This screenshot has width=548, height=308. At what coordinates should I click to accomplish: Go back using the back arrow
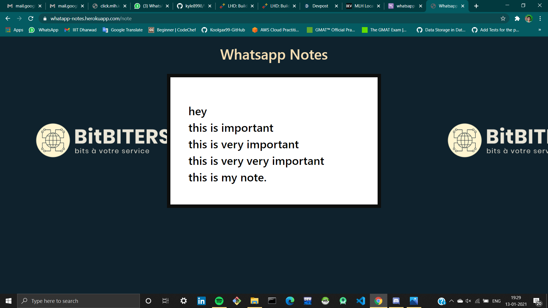(8, 19)
